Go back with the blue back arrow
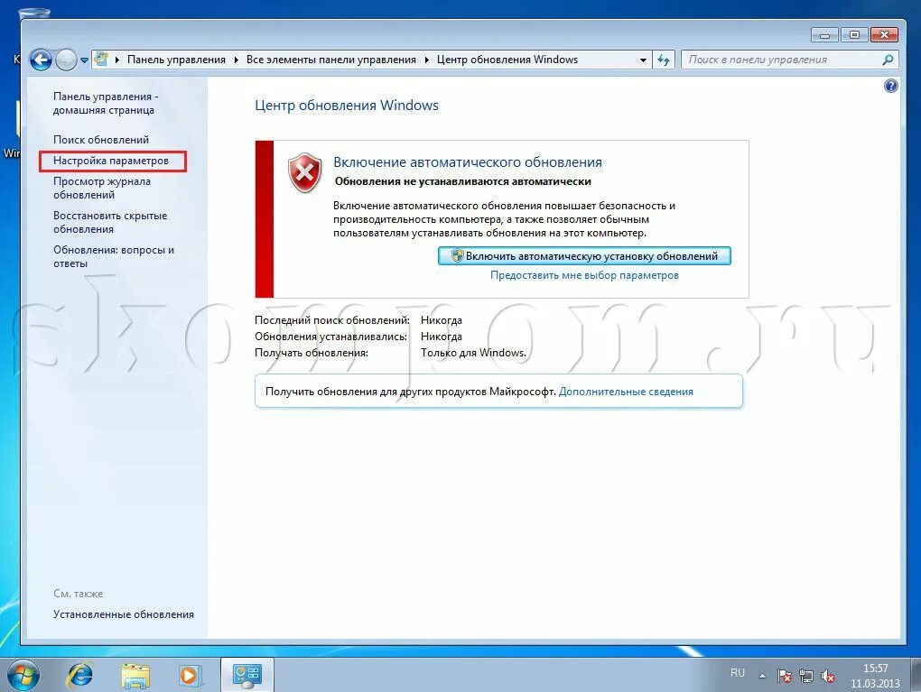This screenshot has height=692, width=921. pos(42,60)
